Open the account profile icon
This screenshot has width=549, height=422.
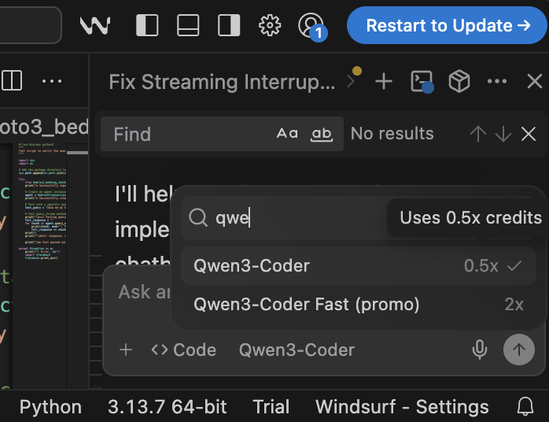click(x=311, y=25)
